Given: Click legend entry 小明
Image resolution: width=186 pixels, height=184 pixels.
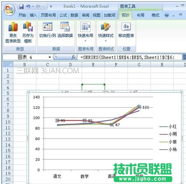Looking at the screenshot, I should tap(168, 134).
